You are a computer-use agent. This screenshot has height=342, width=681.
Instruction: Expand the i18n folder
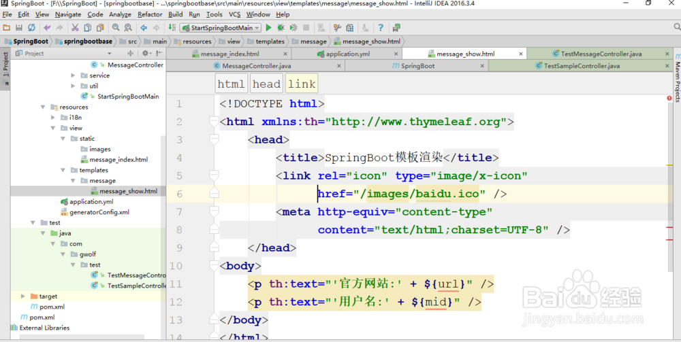(x=52, y=118)
